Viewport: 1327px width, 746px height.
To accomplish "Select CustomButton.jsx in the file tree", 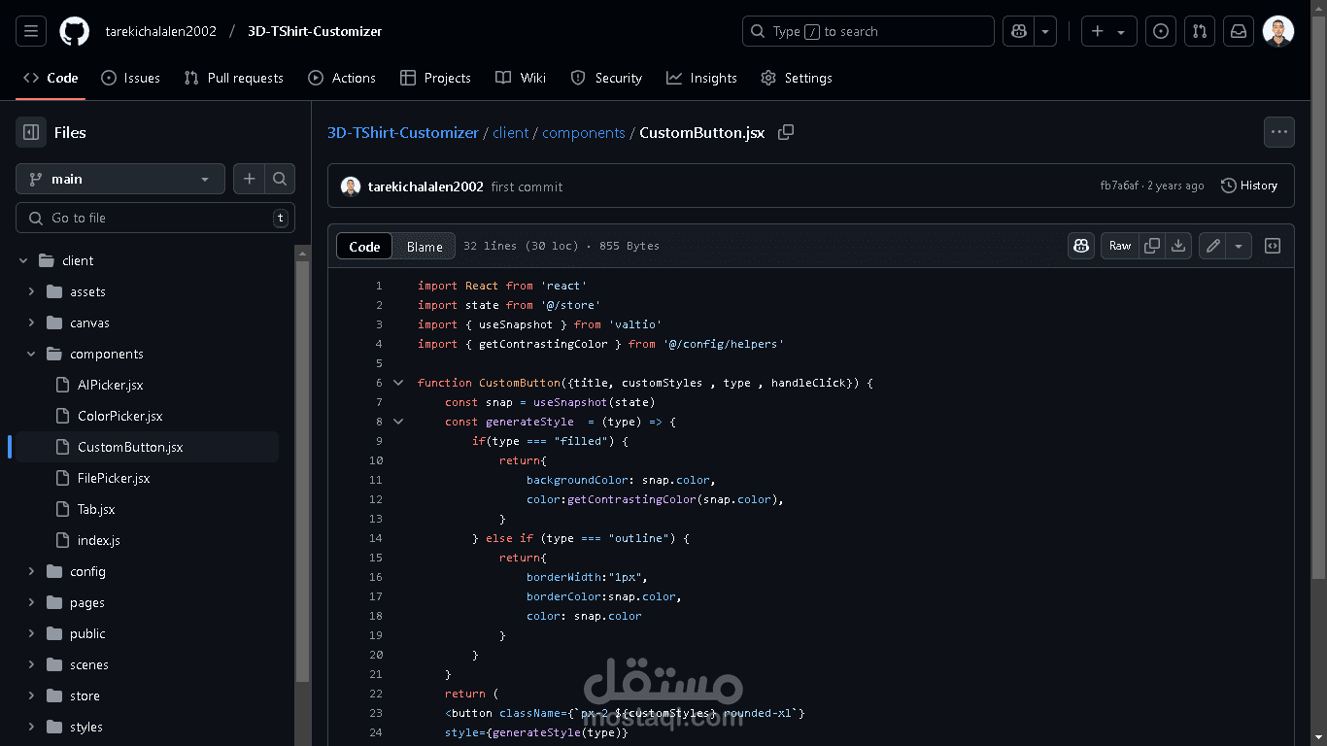I will pos(130,447).
